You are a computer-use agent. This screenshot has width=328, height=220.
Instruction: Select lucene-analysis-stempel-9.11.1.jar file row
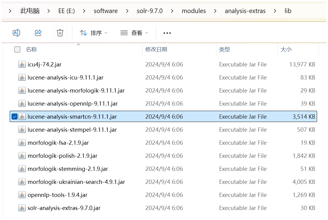[x=72, y=130]
